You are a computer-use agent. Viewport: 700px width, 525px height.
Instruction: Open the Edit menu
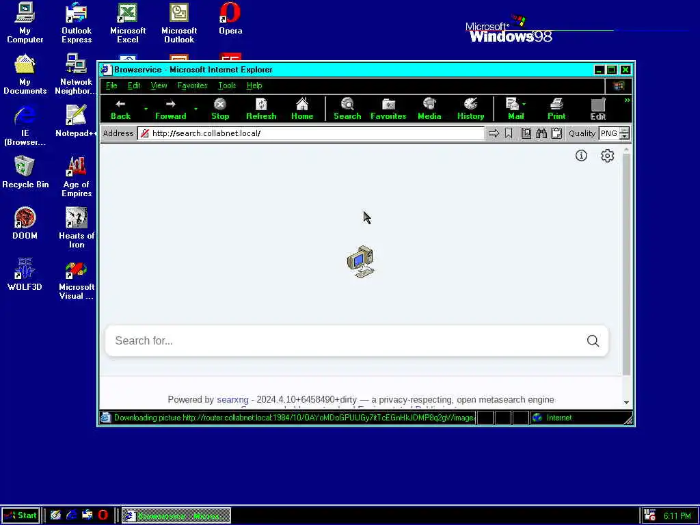[134, 85]
